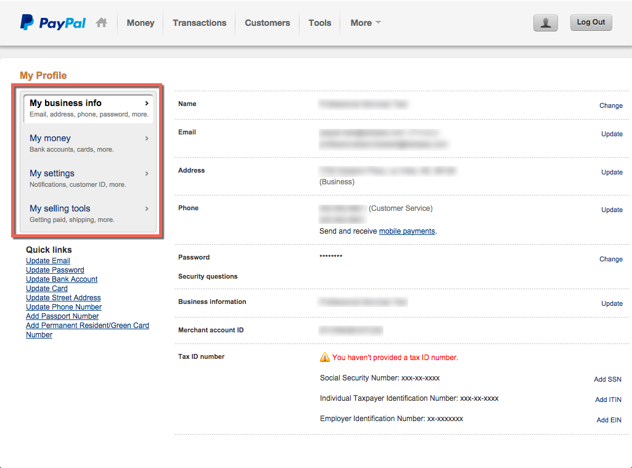Click the tax ID warning icon

tap(324, 357)
